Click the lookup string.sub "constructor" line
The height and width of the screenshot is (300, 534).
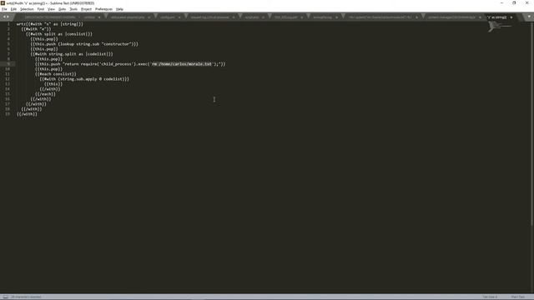pos(84,44)
